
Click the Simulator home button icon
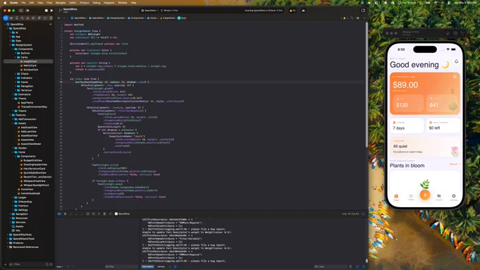coord(448,33)
